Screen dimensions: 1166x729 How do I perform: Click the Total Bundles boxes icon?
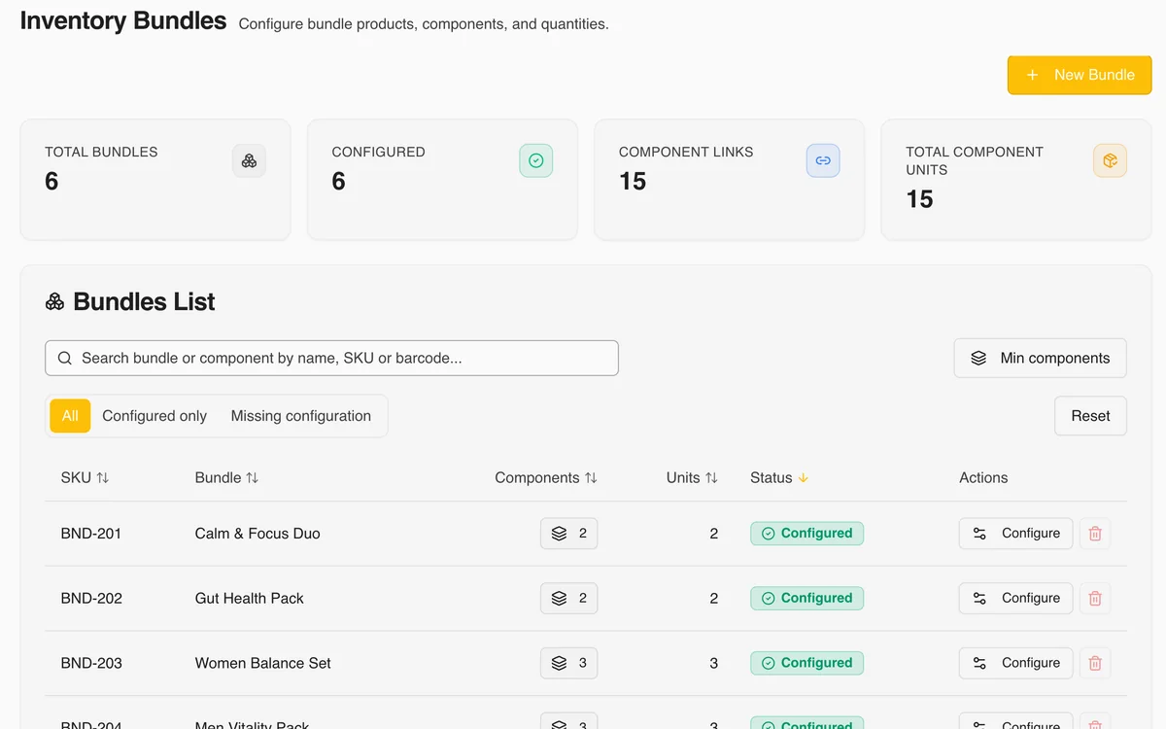(x=249, y=160)
